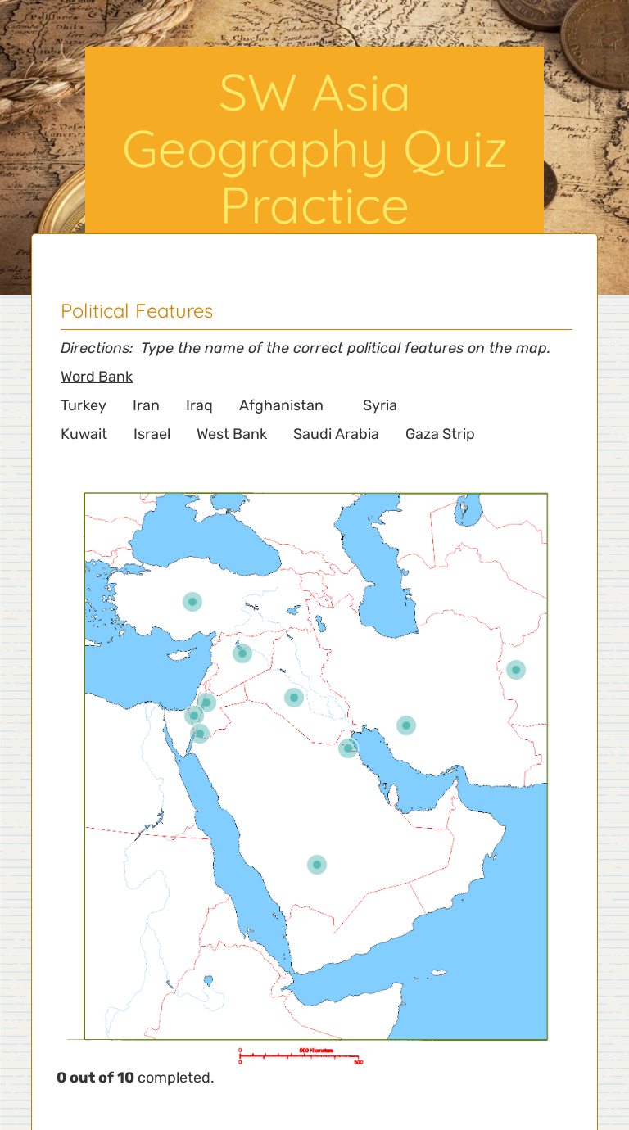
Task: Open the Political Features section heading
Action: pyautogui.click(x=137, y=311)
